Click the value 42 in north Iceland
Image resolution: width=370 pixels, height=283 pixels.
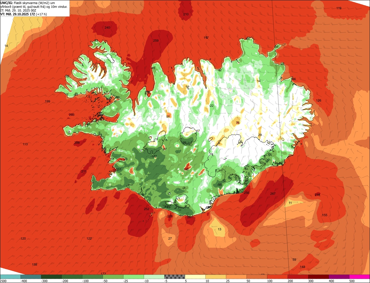[220, 70]
